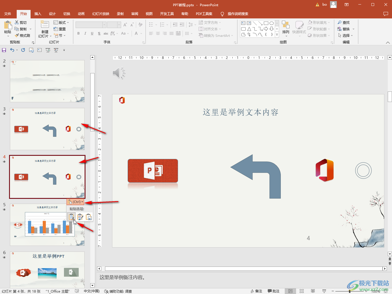This screenshot has height=294, width=392.
Task: Click the Arrange (排列) icon
Action: coord(286,25)
